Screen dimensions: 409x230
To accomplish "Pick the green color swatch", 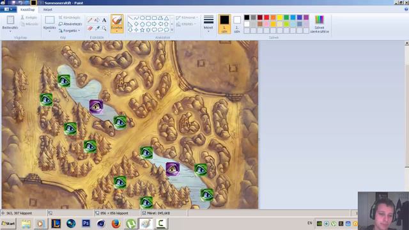I will click(286, 17).
